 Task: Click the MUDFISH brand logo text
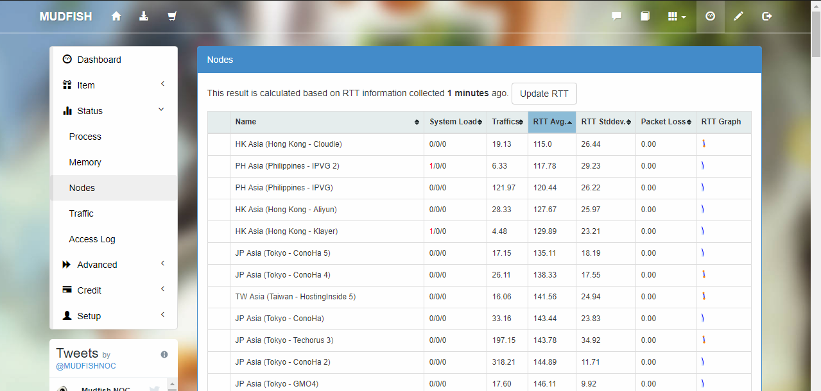coord(65,17)
